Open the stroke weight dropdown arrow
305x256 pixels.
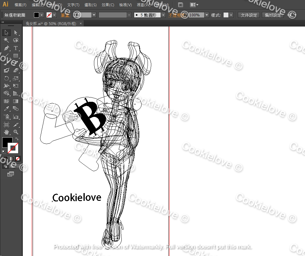94,15
